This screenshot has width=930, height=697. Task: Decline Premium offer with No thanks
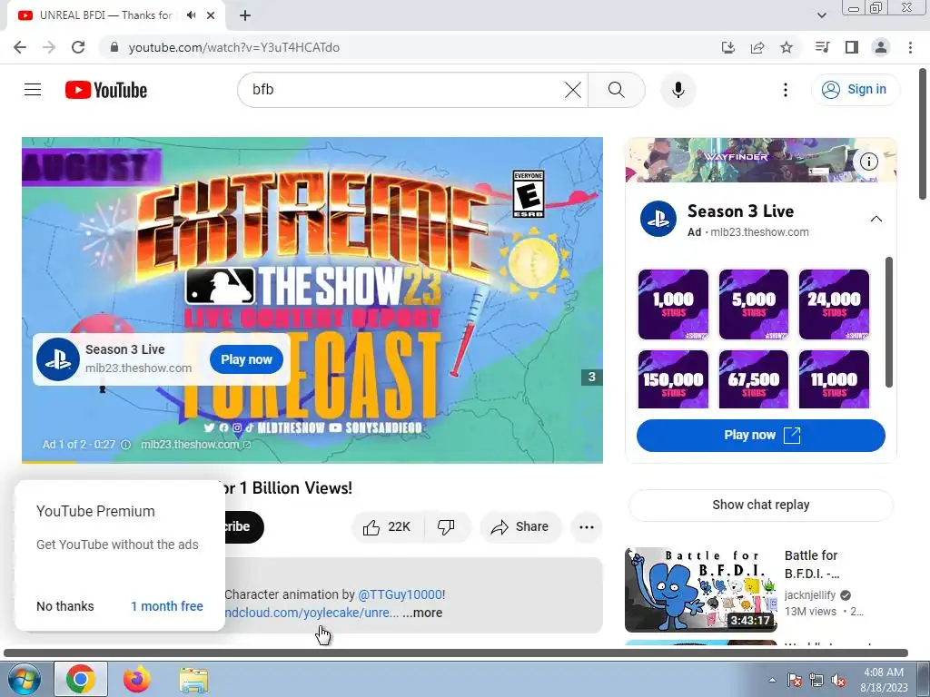(x=65, y=606)
